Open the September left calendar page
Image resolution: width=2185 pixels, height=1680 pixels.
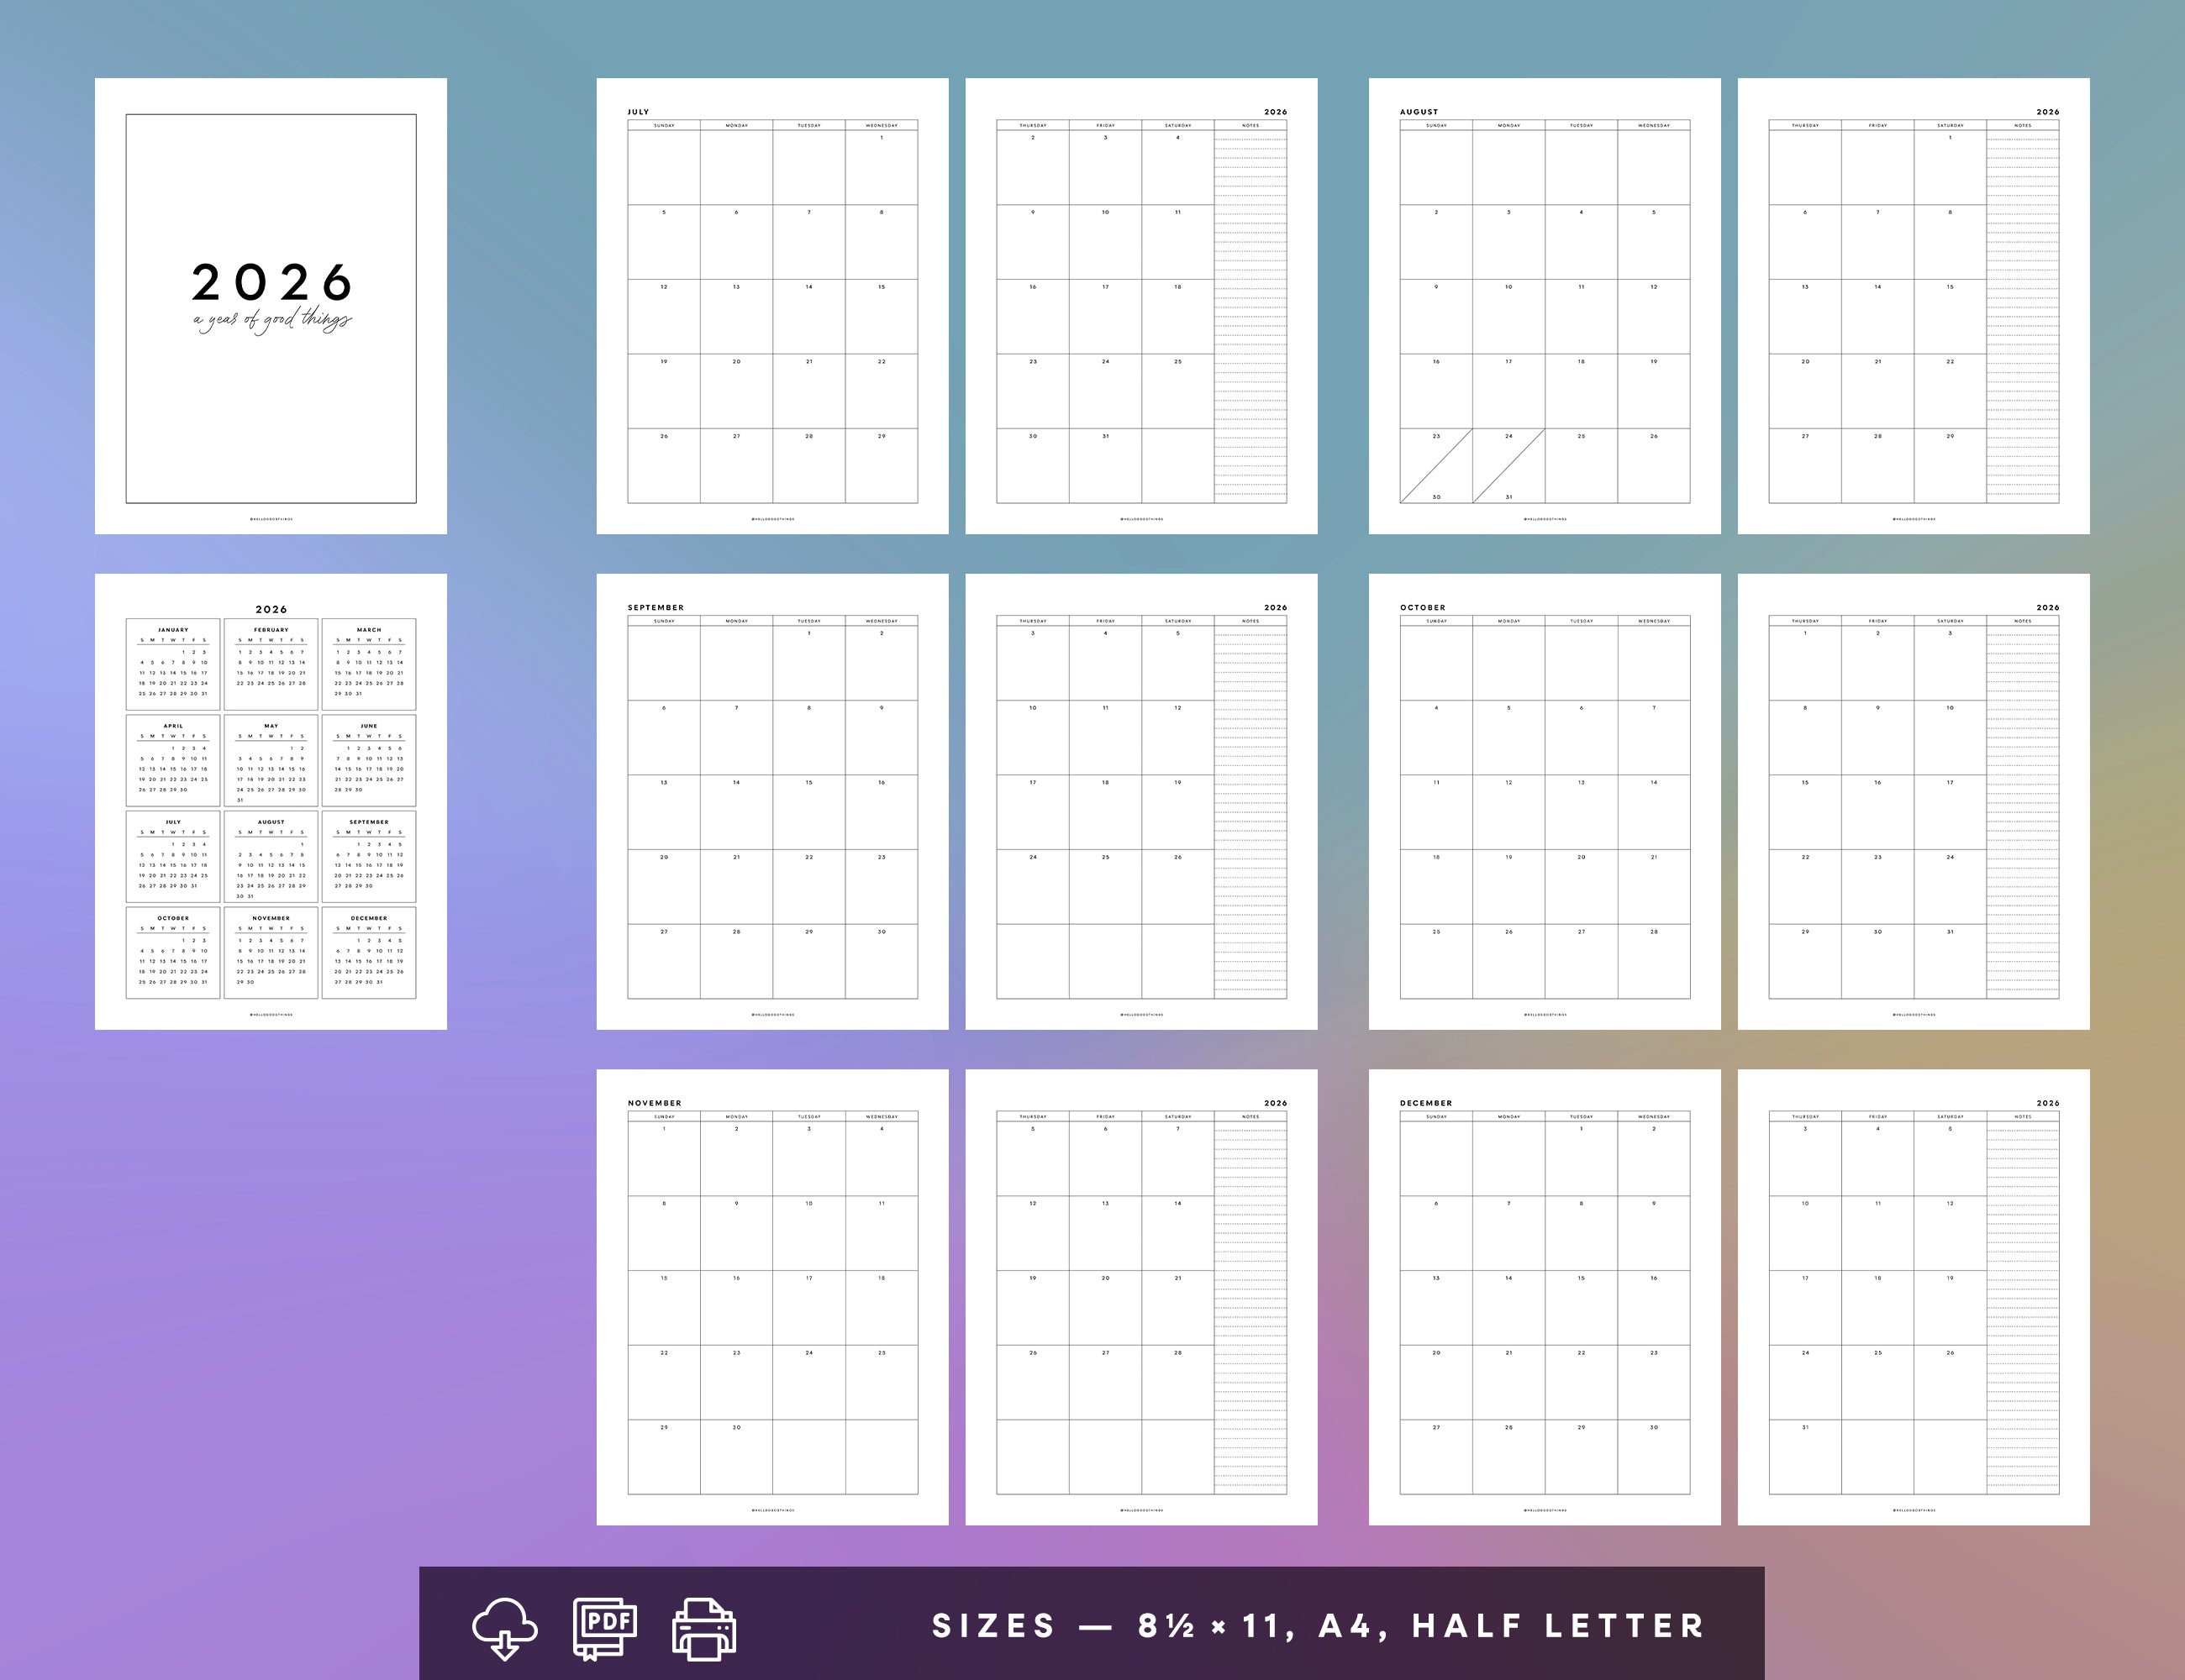click(x=771, y=801)
